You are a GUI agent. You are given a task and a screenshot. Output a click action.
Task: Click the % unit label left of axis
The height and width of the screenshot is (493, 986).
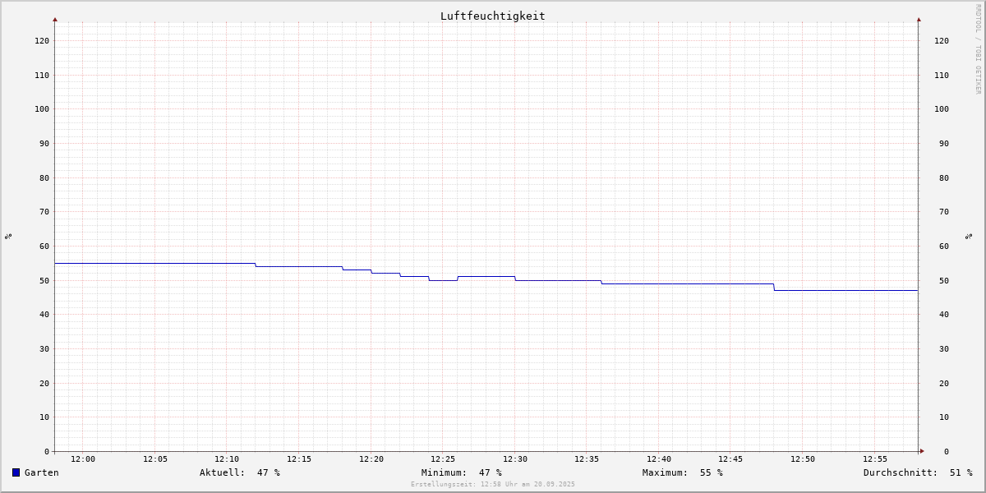[x=8, y=236]
